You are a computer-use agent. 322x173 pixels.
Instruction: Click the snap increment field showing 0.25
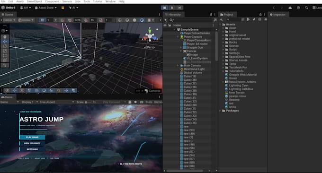[77, 20]
